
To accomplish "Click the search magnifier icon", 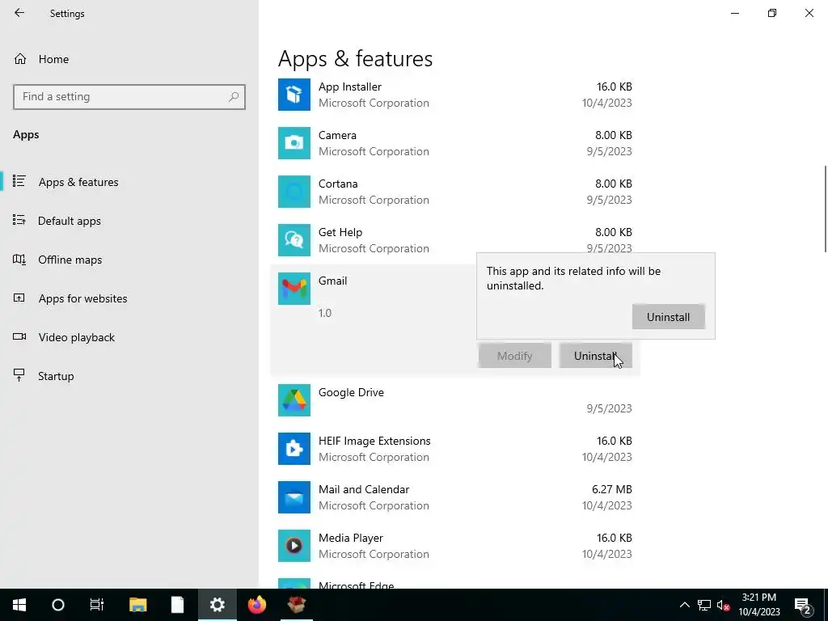I will 234,97.
